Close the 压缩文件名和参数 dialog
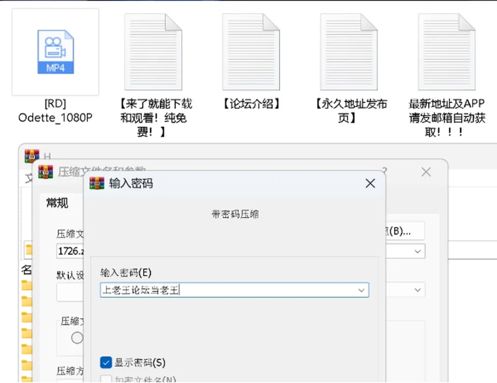 426,172
